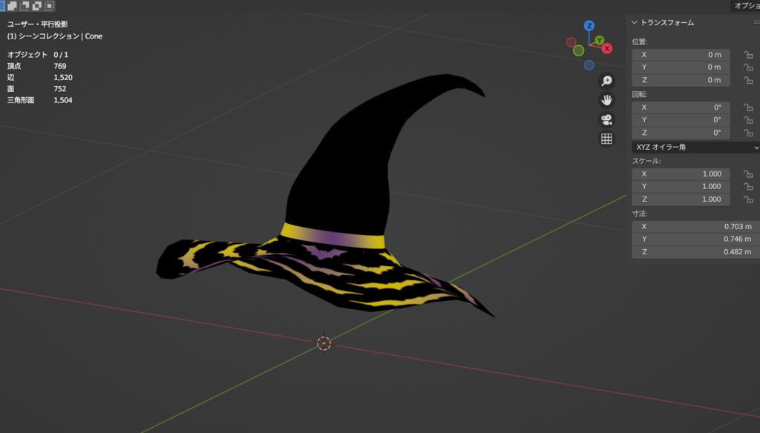Click the スケール: label
This screenshot has height=433, width=760.
[x=646, y=161]
